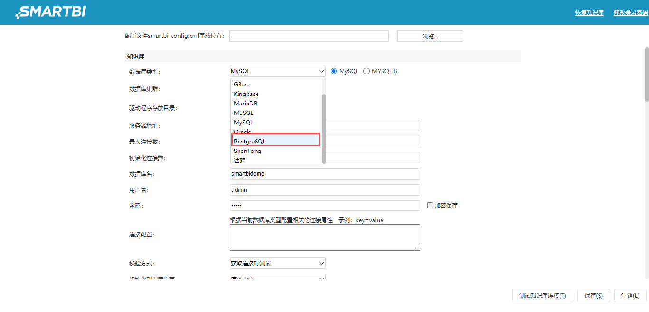Select the MySQL radio button
Image resolution: width=649 pixels, height=312 pixels.
click(x=334, y=71)
